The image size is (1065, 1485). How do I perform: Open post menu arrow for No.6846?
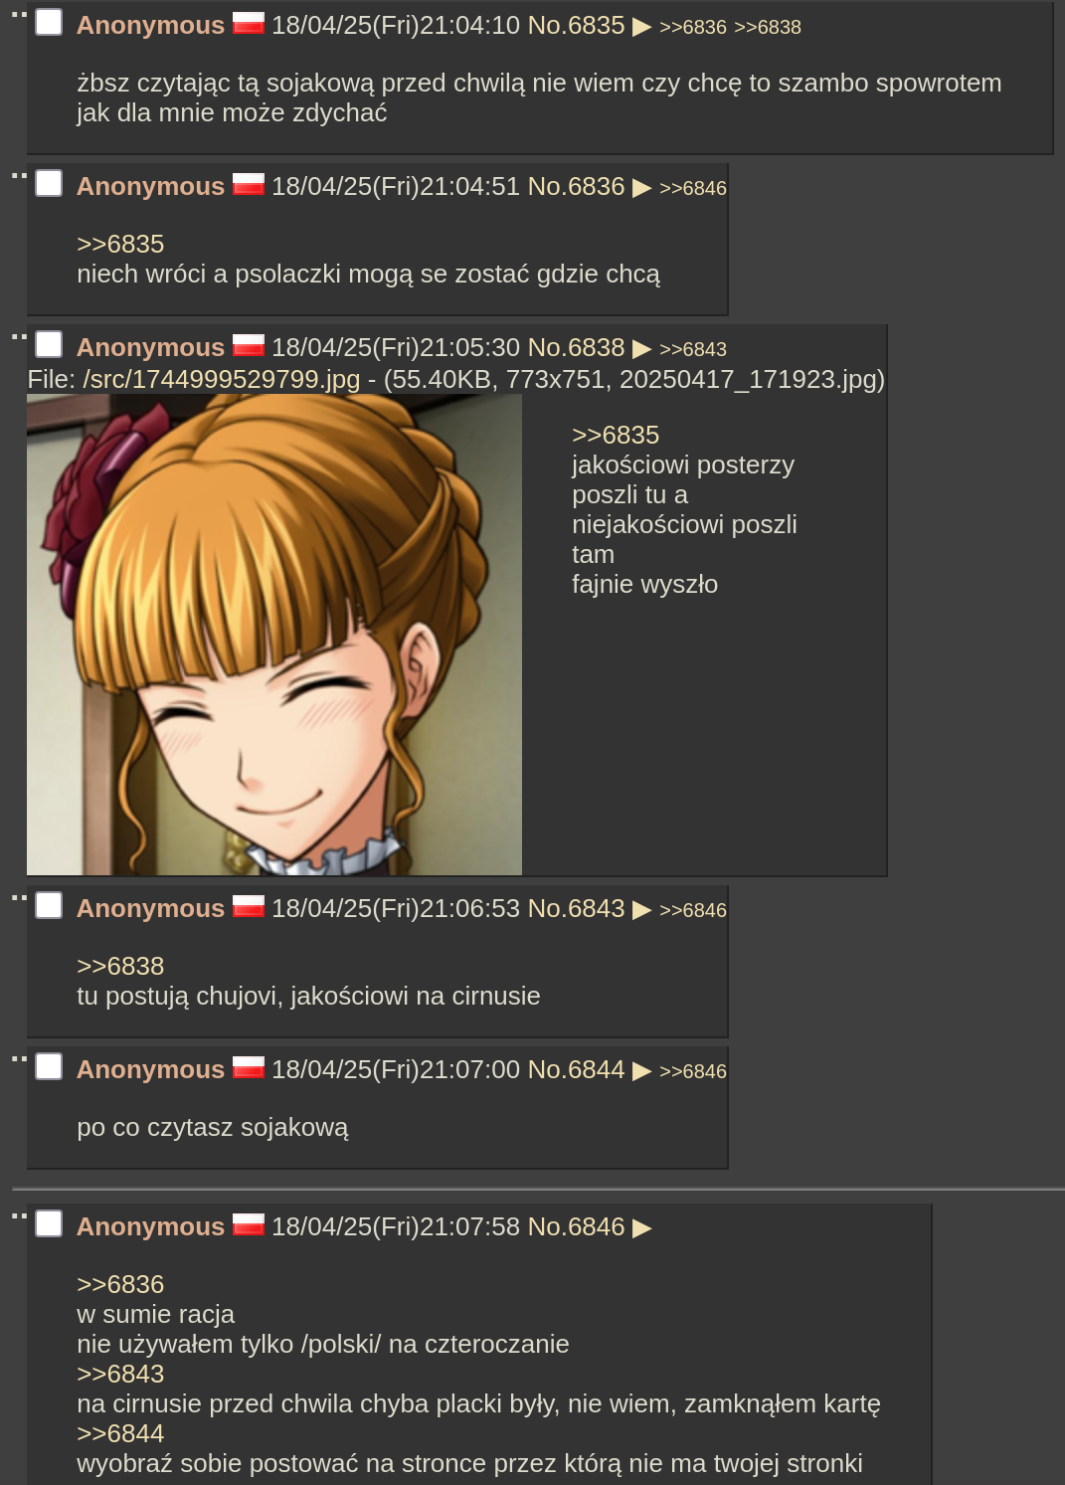[641, 1228]
